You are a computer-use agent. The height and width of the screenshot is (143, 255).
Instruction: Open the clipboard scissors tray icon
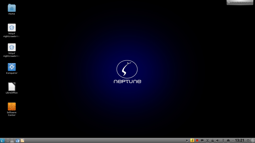[207, 141]
